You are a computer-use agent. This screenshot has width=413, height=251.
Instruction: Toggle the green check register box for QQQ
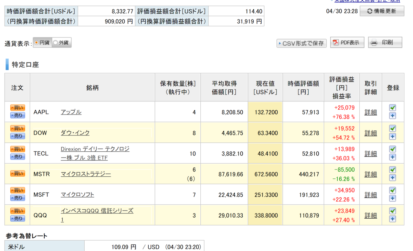click(393, 211)
